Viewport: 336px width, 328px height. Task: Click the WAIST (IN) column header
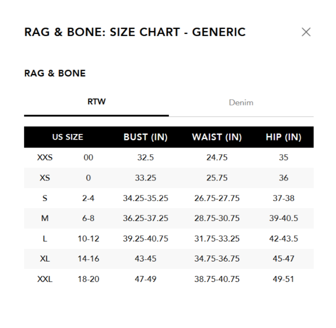pyautogui.click(x=217, y=137)
